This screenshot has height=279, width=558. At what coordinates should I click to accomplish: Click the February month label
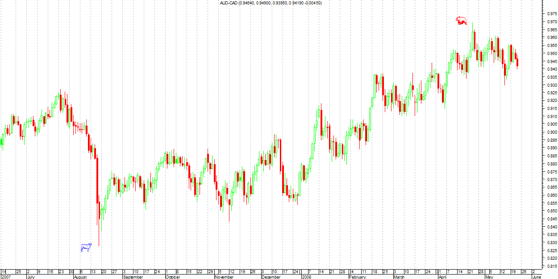pyautogui.click(x=358, y=277)
